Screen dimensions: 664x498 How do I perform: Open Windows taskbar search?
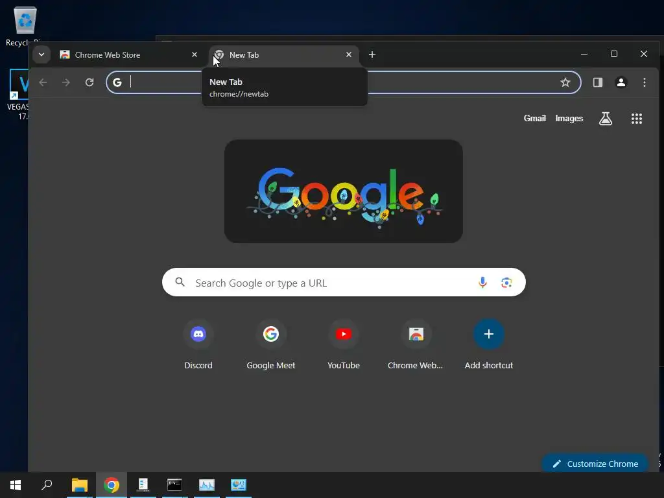click(x=47, y=485)
